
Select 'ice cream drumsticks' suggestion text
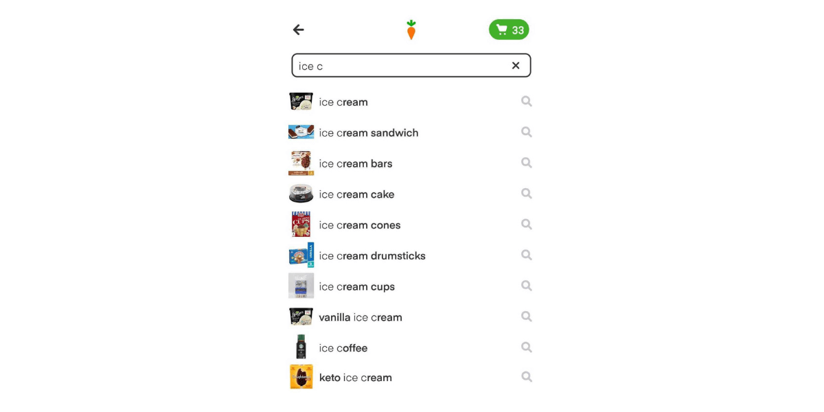pyautogui.click(x=372, y=255)
